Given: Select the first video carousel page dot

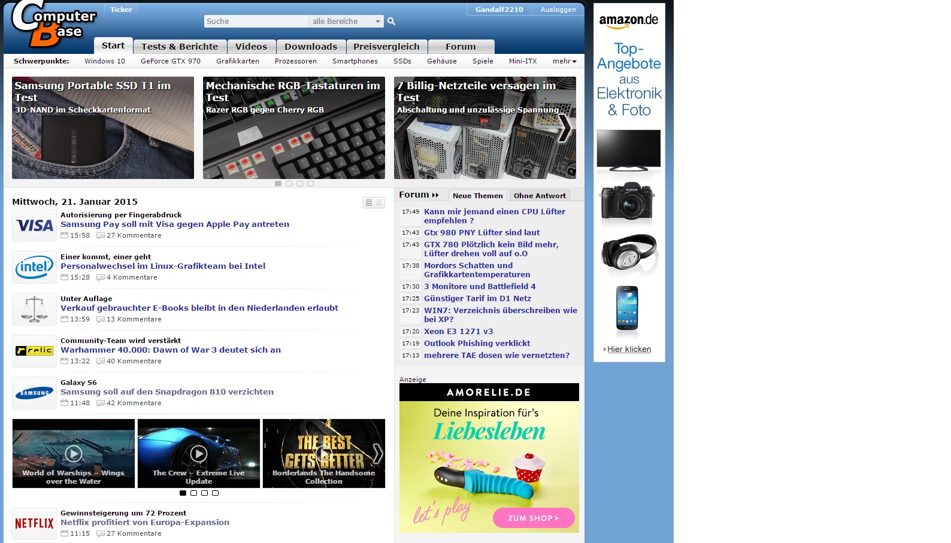Looking at the screenshot, I should [183, 493].
